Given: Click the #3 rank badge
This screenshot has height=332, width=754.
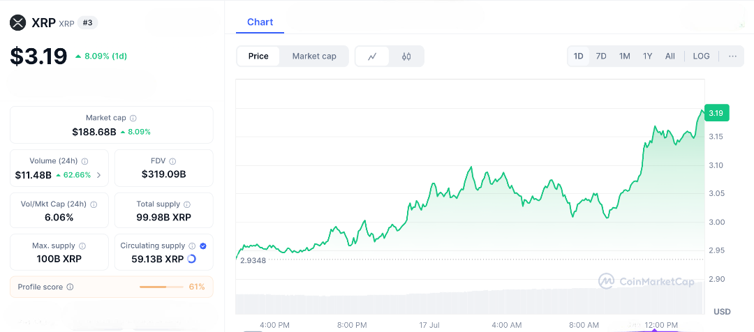Looking at the screenshot, I should [87, 22].
